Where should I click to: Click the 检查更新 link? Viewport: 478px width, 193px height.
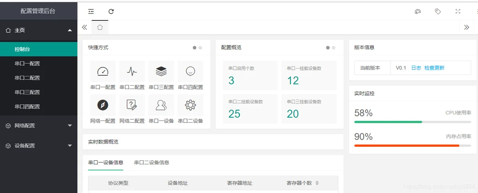point(434,68)
